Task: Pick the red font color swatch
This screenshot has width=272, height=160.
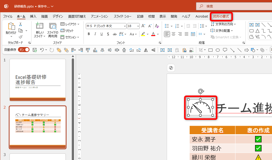Action: coord(153,34)
